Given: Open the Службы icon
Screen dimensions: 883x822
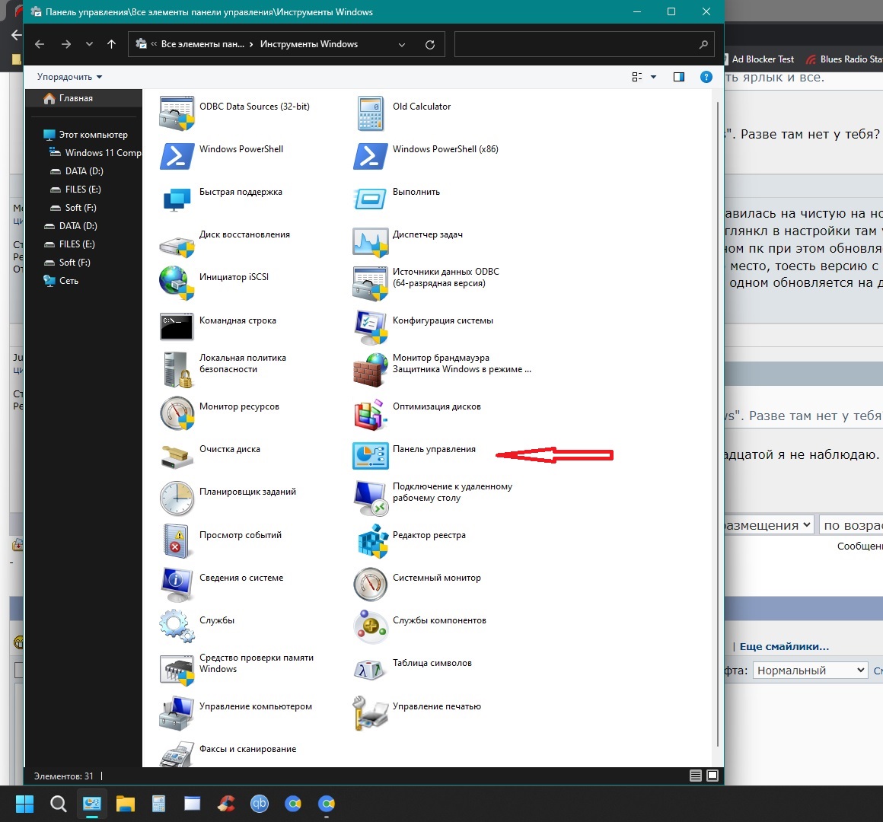Looking at the screenshot, I should [177, 626].
